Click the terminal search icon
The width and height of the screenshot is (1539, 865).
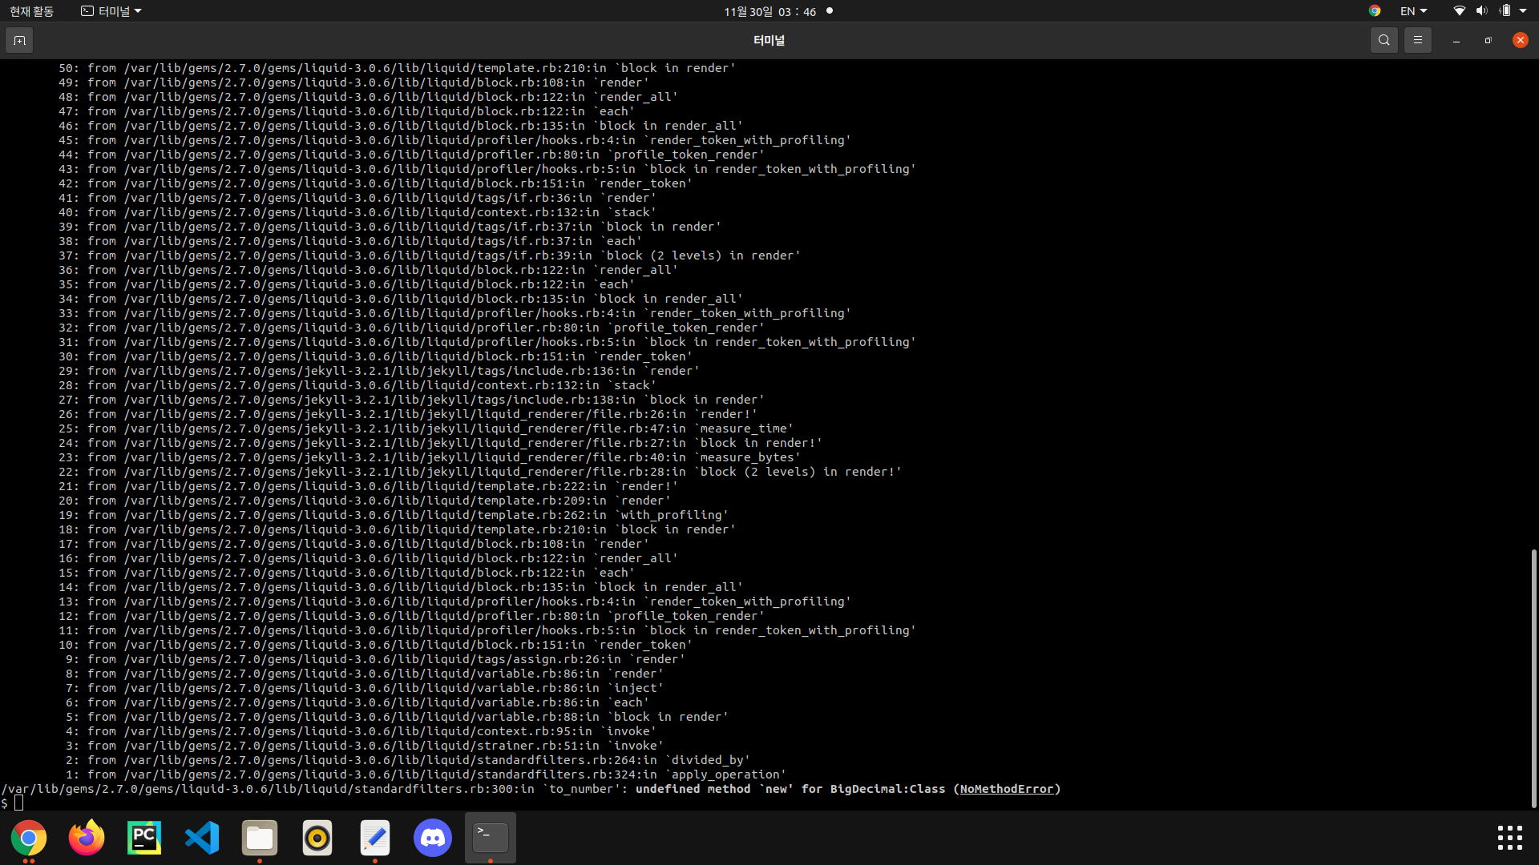click(x=1383, y=40)
